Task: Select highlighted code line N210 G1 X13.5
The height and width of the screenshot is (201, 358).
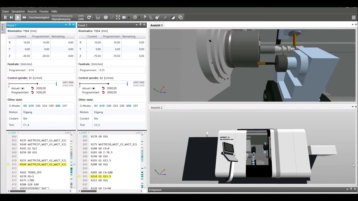Action: pos(101,176)
